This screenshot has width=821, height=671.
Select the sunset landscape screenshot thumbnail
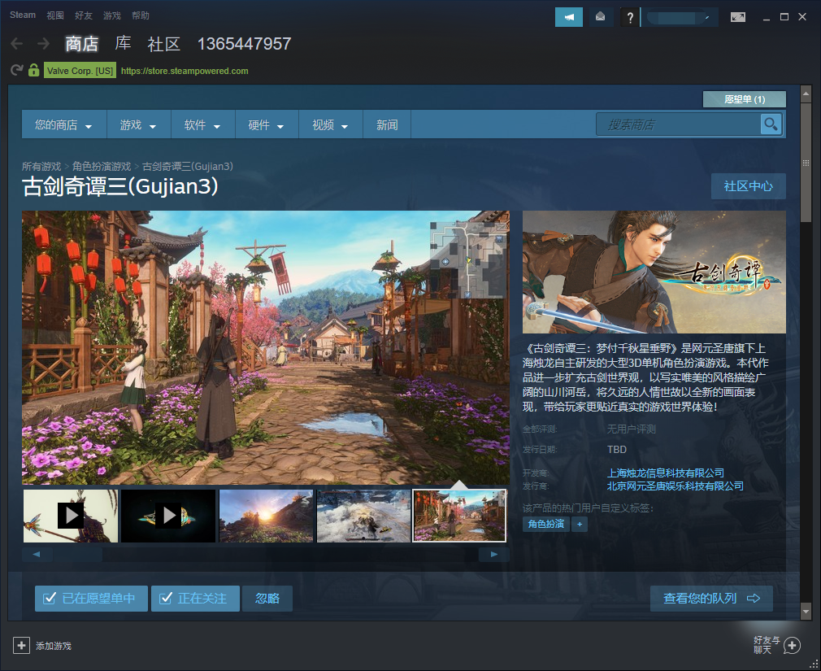click(x=266, y=516)
